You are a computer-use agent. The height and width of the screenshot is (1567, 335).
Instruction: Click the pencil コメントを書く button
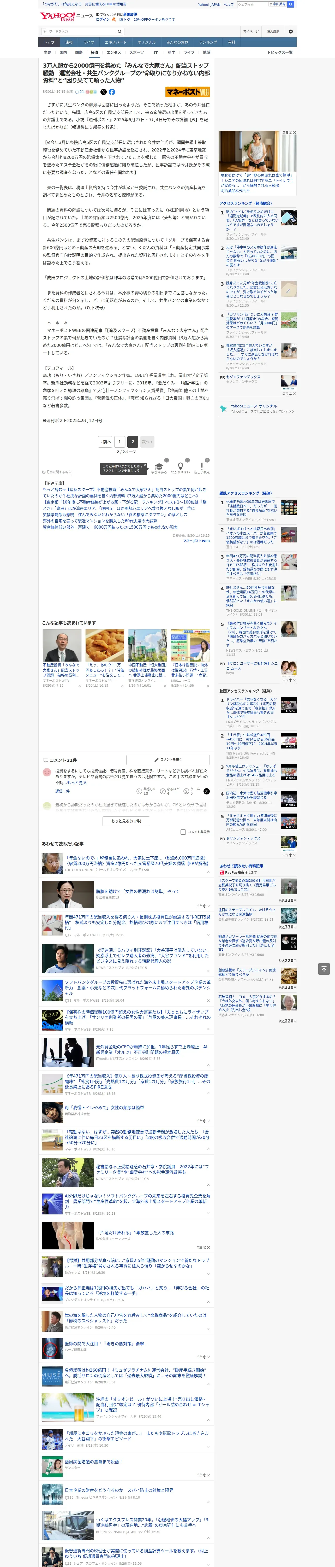(x=168, y=759)
